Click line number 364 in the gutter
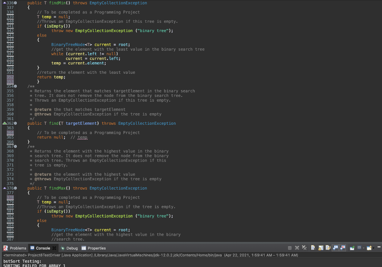Viewport: 382px width, 267px height. (10, 133)
